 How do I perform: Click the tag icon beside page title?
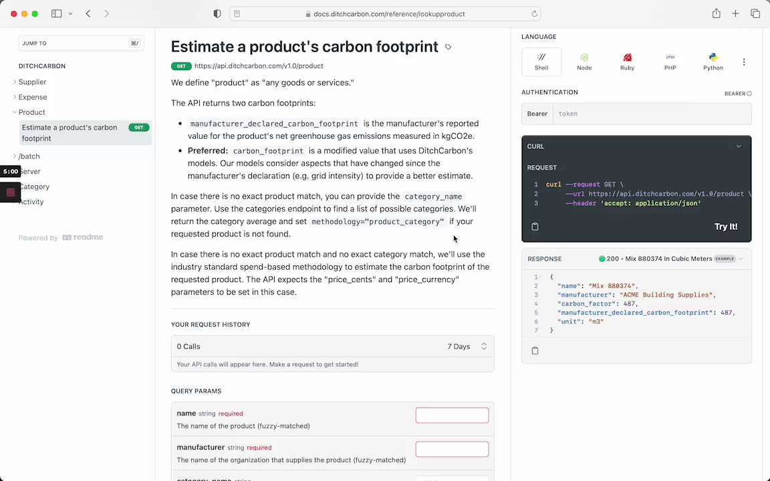[448, 47]
